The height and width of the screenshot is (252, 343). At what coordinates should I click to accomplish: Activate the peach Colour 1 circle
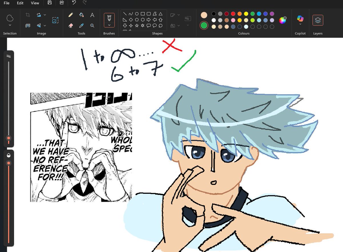[204, 15]
